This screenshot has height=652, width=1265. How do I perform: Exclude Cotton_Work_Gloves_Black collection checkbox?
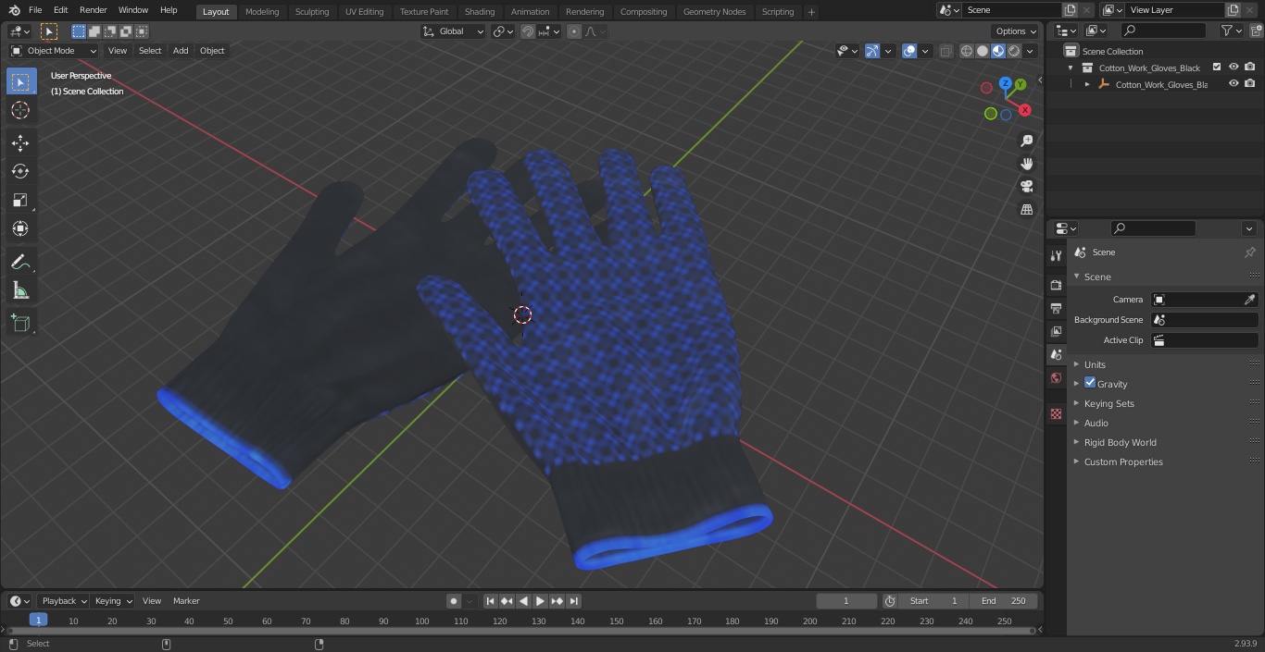point(1217,67)
